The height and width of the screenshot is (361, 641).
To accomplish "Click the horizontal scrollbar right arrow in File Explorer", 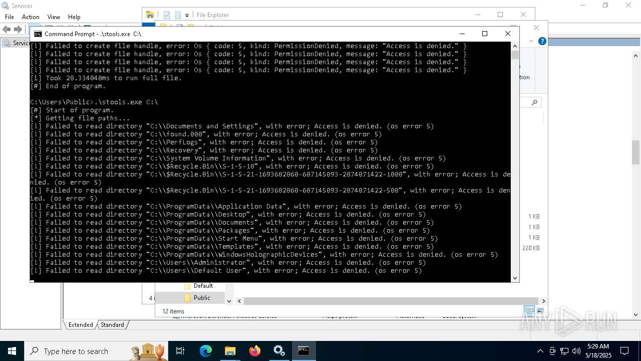I will pyautogui.click(x=543, y=301).
